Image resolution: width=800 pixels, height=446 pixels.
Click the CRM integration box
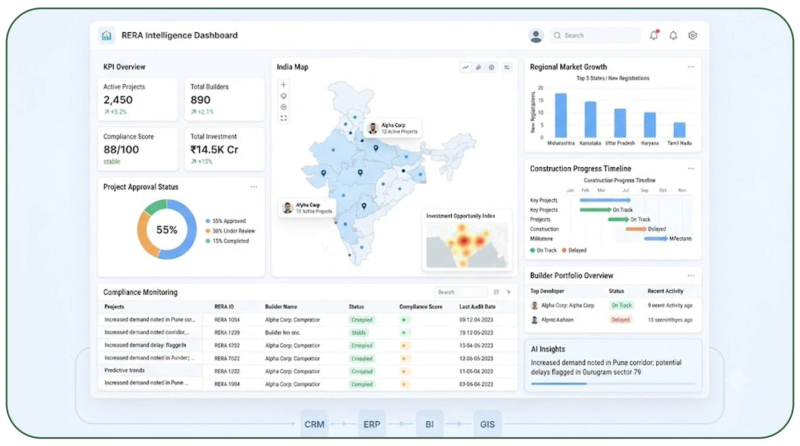click(314, 424)
